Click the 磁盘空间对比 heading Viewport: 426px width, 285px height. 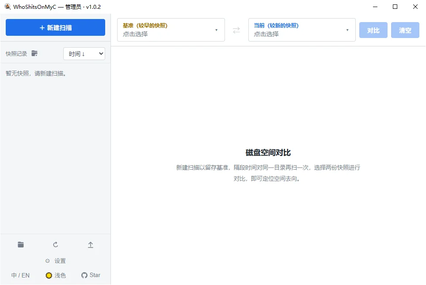(x=268, y=153)
